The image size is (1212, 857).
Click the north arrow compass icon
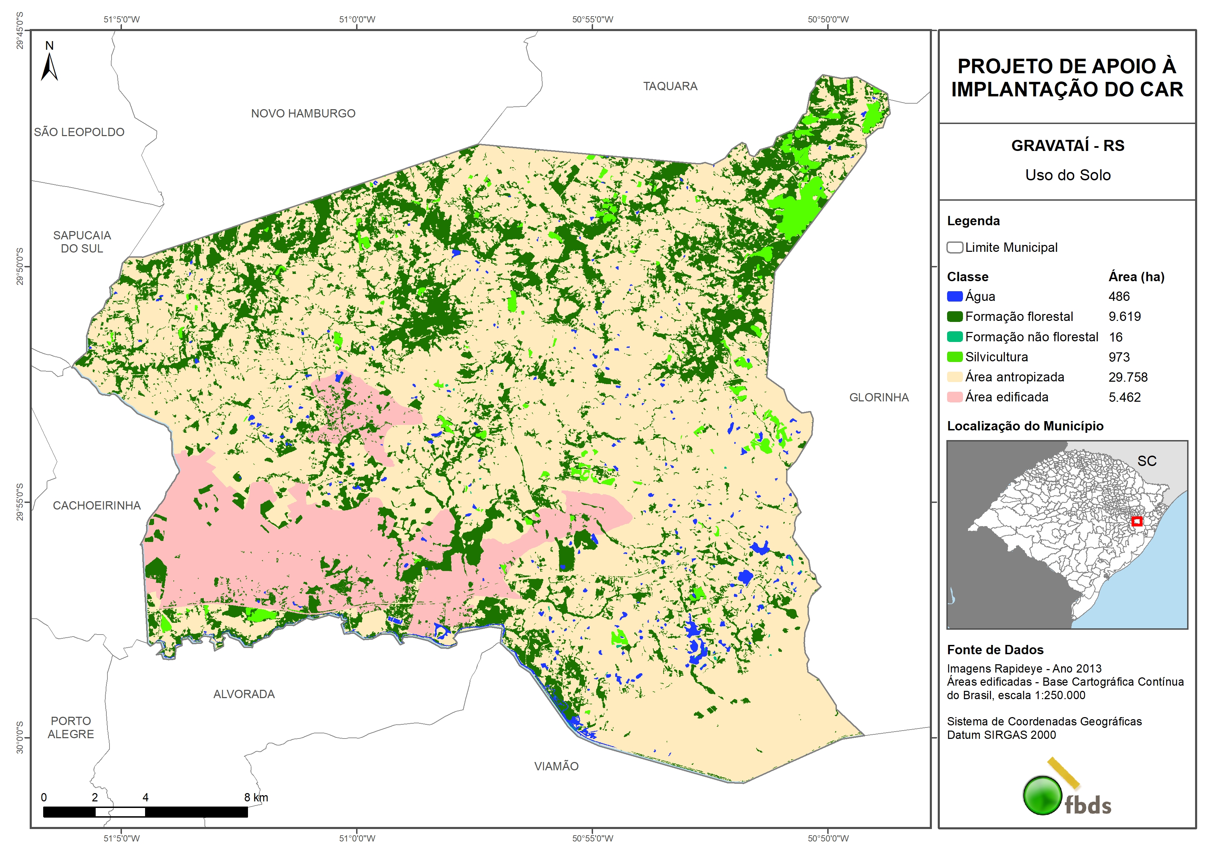click(49, 66)
